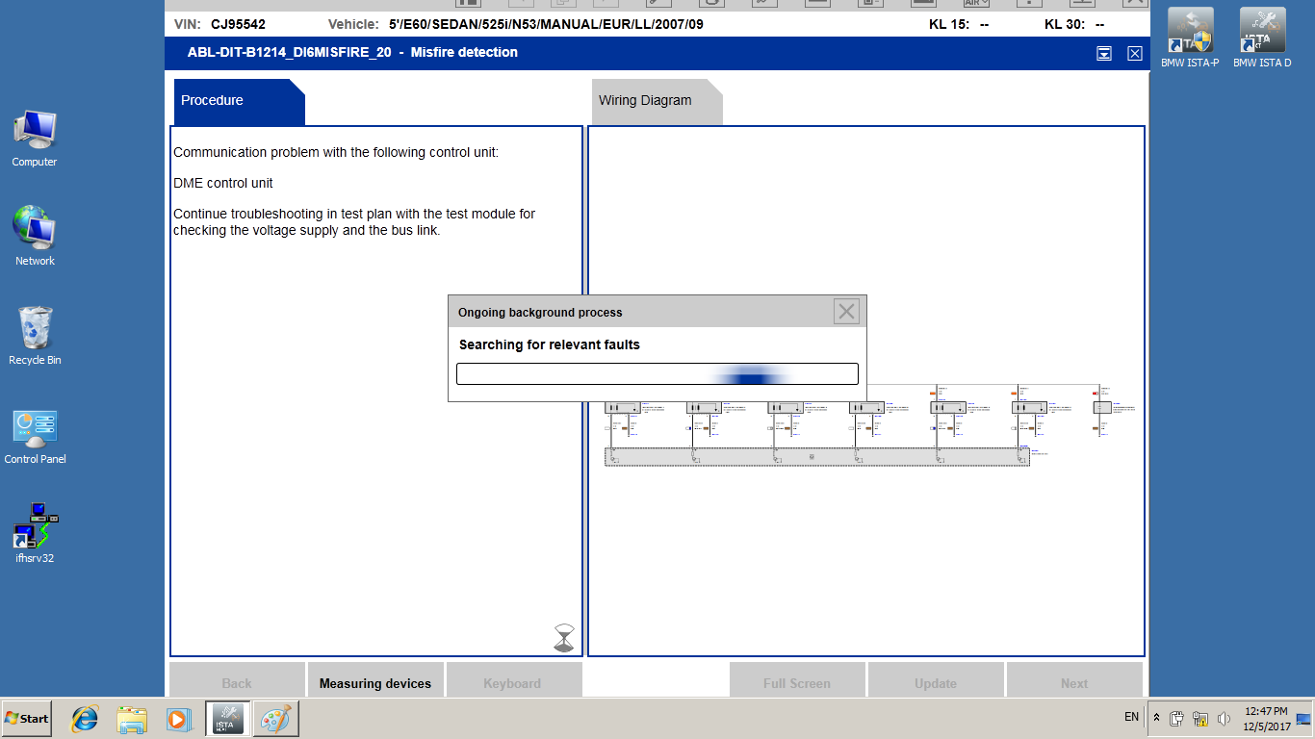Minimize the Misfire detection panel

pos(1104,54)
